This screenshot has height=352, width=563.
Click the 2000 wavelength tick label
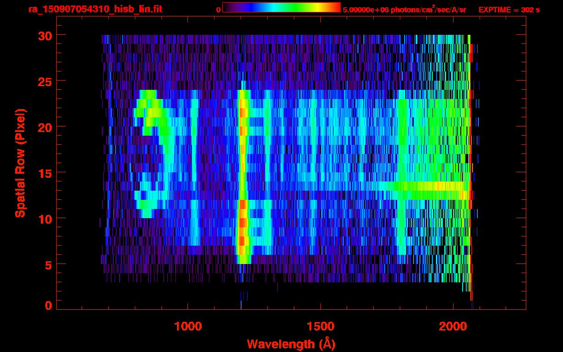pyautogui.click(x=453, y=326)
